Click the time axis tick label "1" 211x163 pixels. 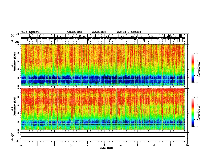point(38,145)
